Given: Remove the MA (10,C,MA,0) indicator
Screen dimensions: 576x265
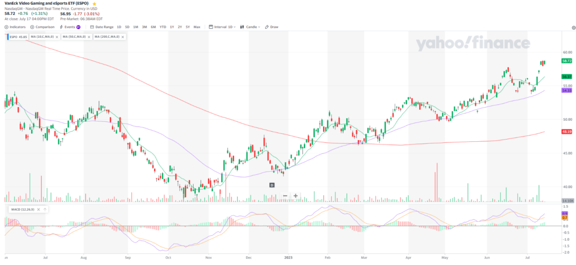Looking at the screenshot, I should point(57,37).
